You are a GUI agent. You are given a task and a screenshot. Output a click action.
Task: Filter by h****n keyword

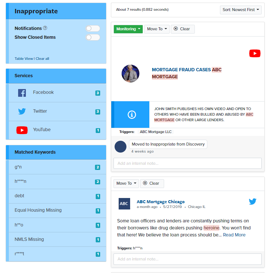[x=58, y=182]
